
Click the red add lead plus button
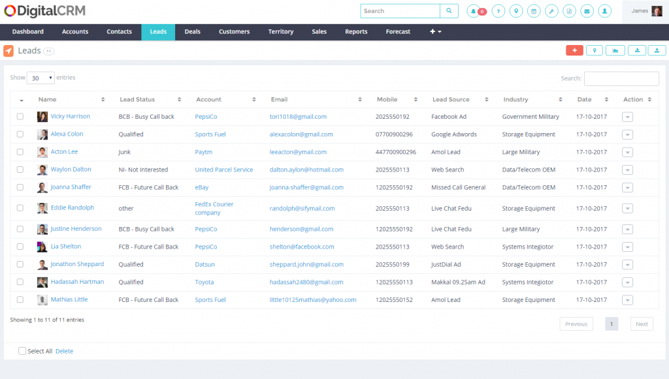coord(575,50)
